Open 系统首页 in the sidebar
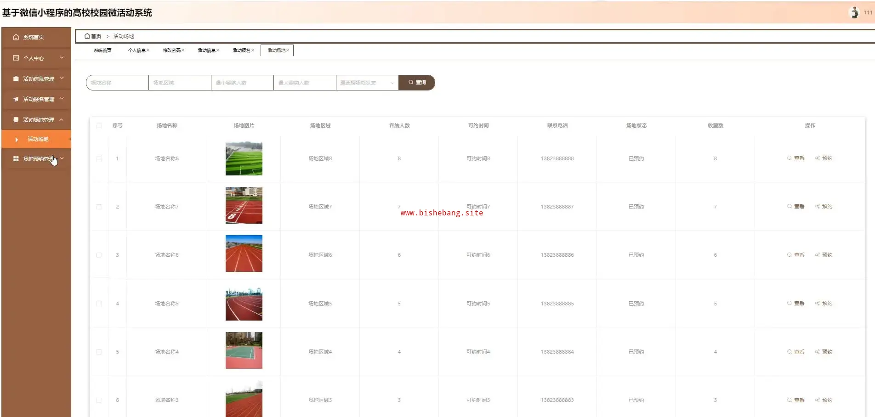 click(x=36, y=37)
